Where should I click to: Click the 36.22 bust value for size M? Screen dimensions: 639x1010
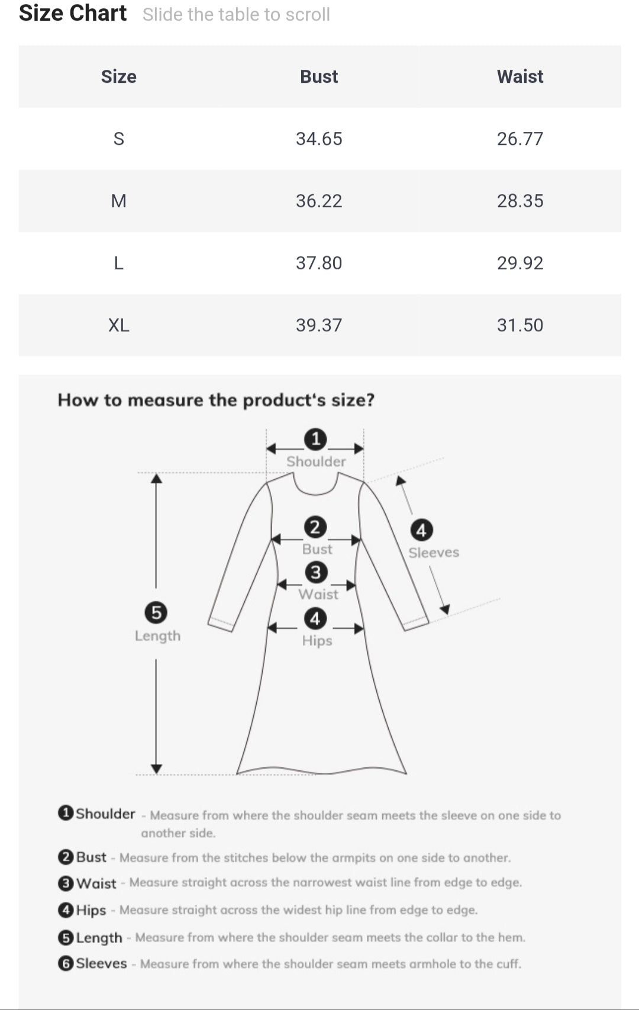319,201
